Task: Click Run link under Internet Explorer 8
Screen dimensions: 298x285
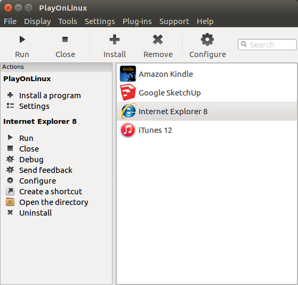Action: pyautogui.click(x=26, y=138)
